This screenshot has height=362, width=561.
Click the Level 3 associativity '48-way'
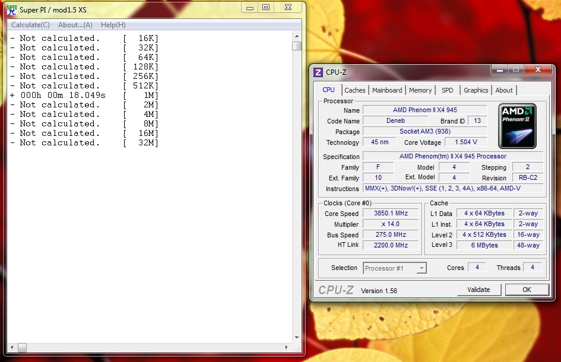tap(528, 245)
